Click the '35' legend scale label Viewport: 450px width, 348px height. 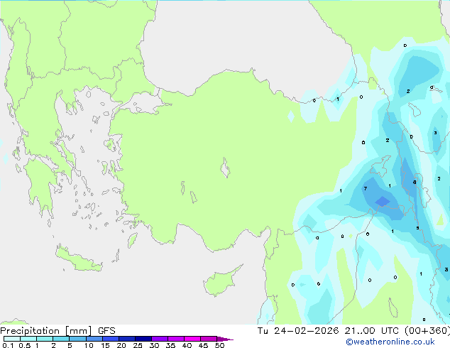pyautogui.click(x=170, y=345)
